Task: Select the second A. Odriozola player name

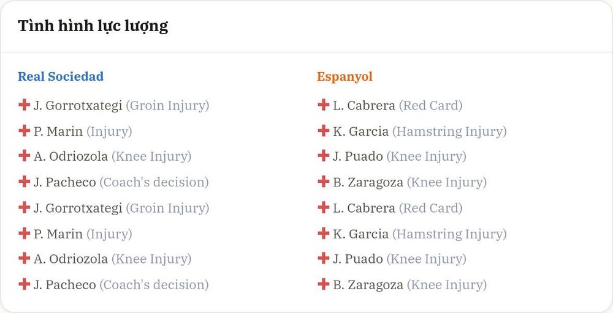Action: click(70, 259)
